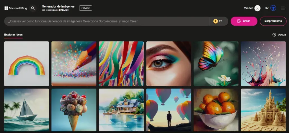The width and height of the screenshot is (289, 133).
Task: Open the colored pencil sparkles image
Action: pos(74,64)
